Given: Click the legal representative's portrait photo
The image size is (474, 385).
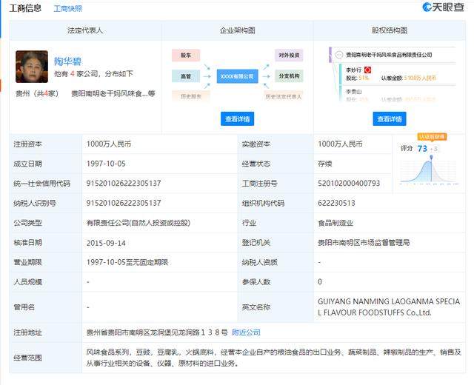Looking at the screenshot, I should 32,67.
